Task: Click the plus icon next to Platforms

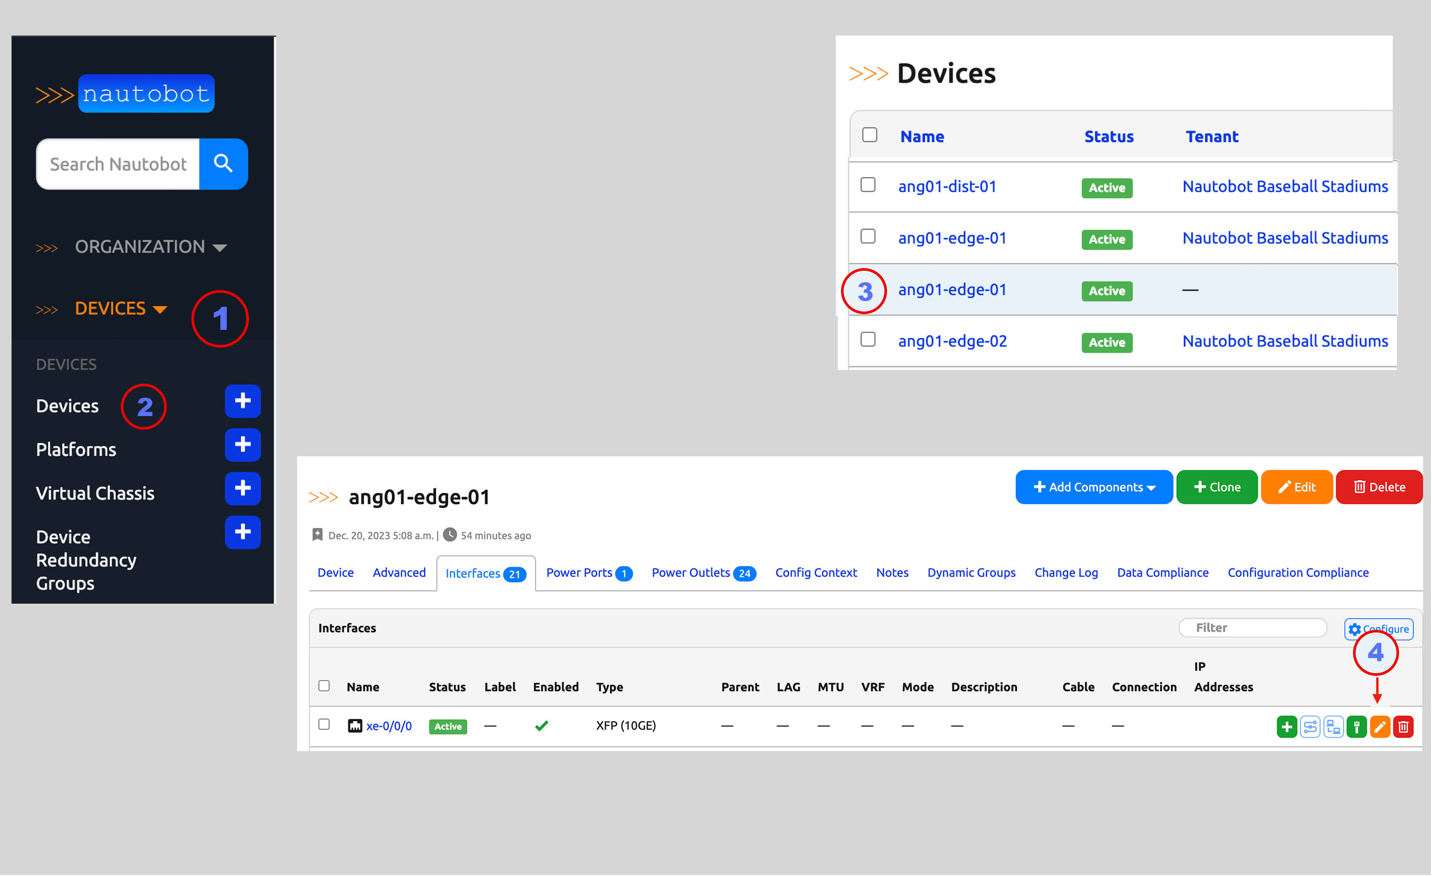Action: (242, 445)
